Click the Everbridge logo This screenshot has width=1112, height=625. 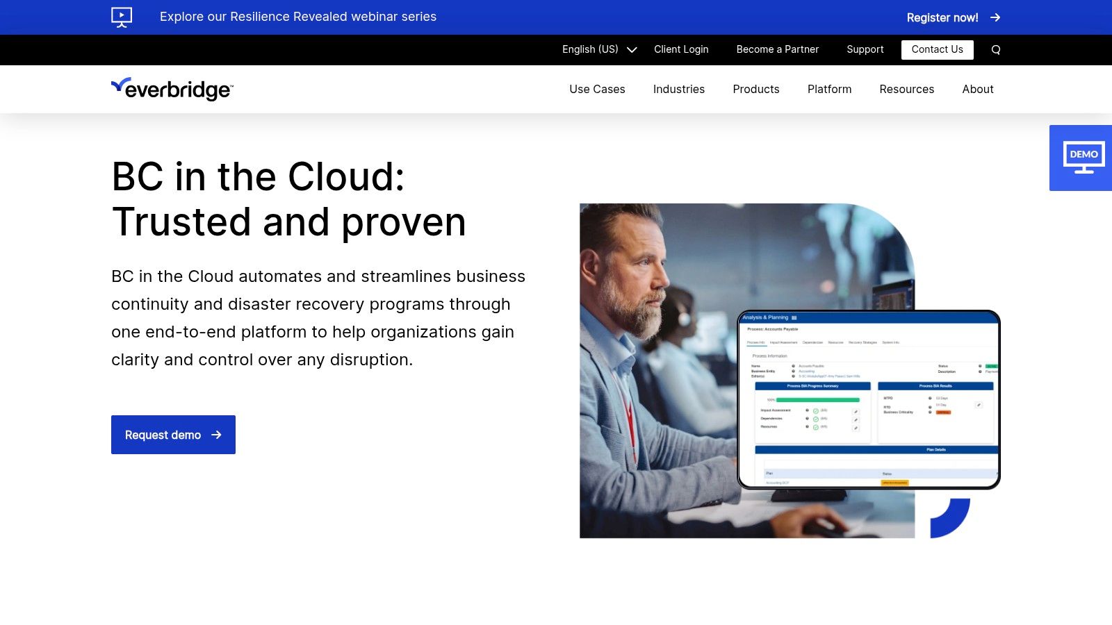pos(172,89)
